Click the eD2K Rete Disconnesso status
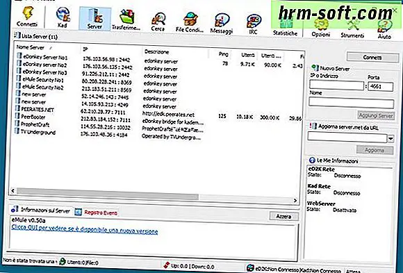 [347, 176]
